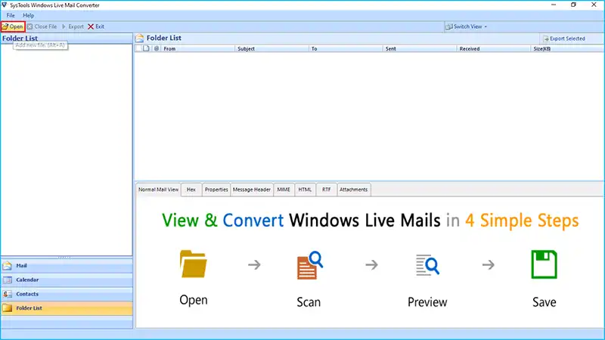This screenshot has width=605, height=340.
Task: Open the Switch View dropdown
Action: tap(466, 26)
